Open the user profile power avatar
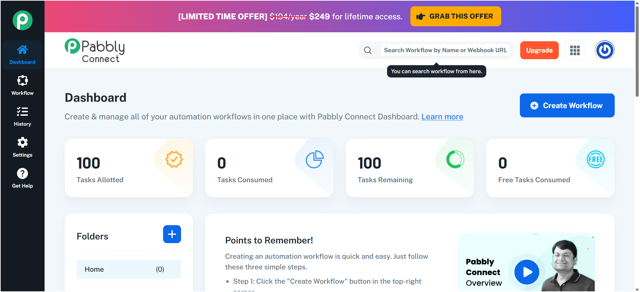Image resolution: width=640 pixels, height=292 pixels. pos(605,50)
